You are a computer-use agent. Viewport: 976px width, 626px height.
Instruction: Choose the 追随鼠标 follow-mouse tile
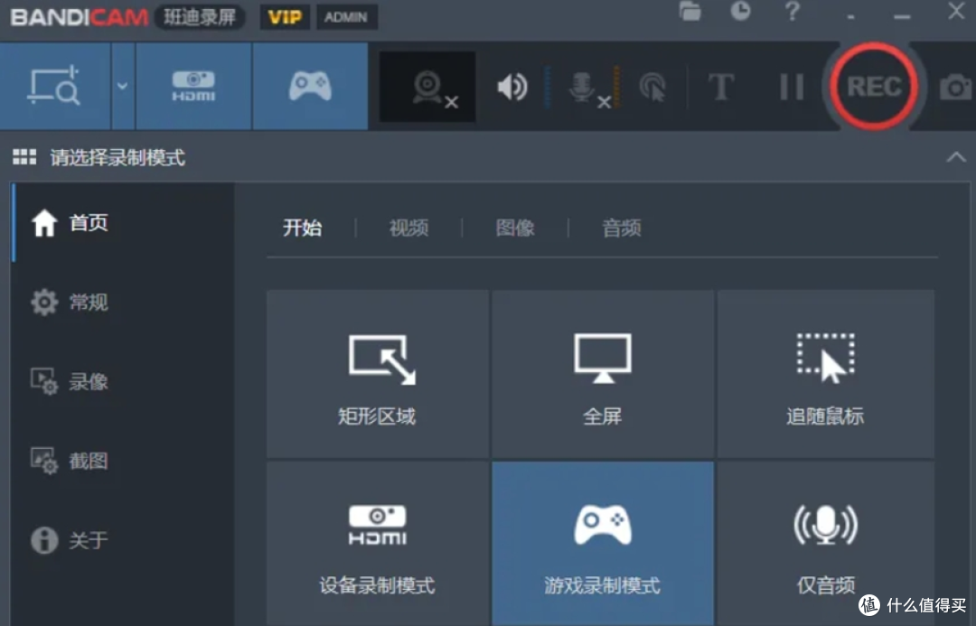825,373
